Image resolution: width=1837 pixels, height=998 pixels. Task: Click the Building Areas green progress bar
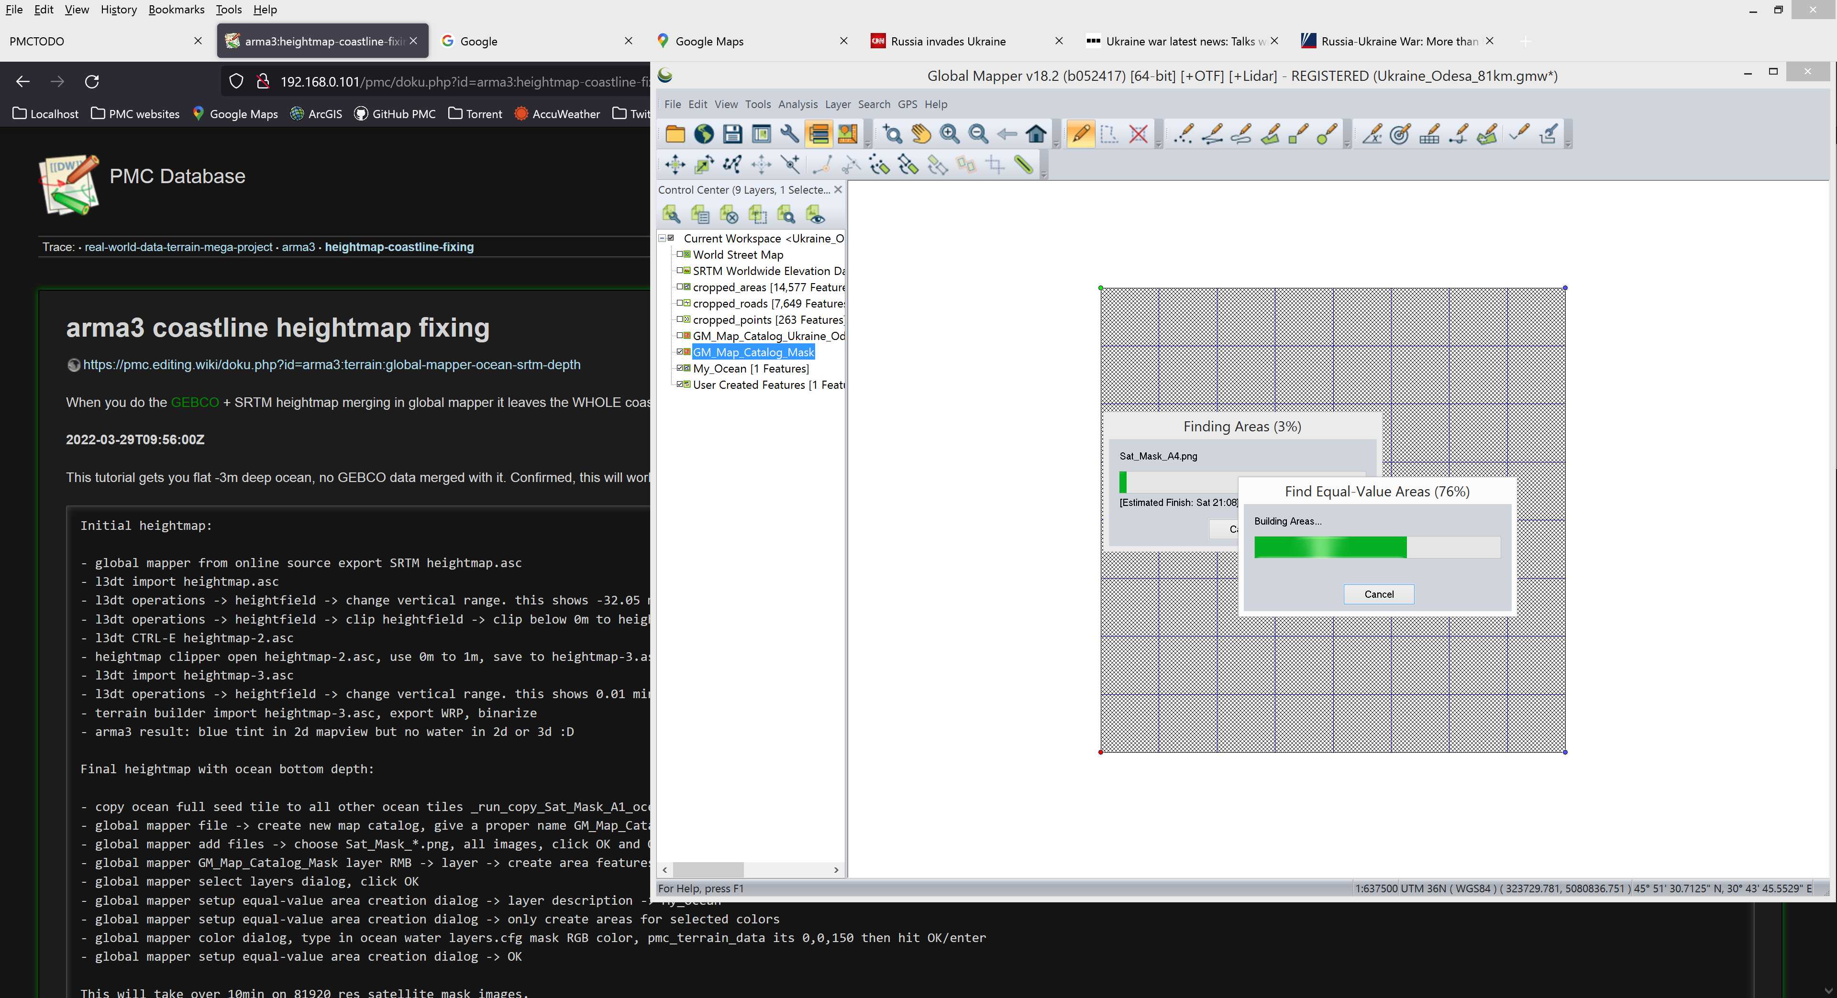[x=1377, y=548]
